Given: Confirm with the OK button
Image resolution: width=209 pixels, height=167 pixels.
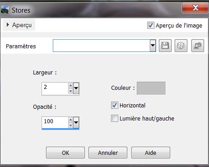Looking at the screenshot, I should [x=65, y=153].
